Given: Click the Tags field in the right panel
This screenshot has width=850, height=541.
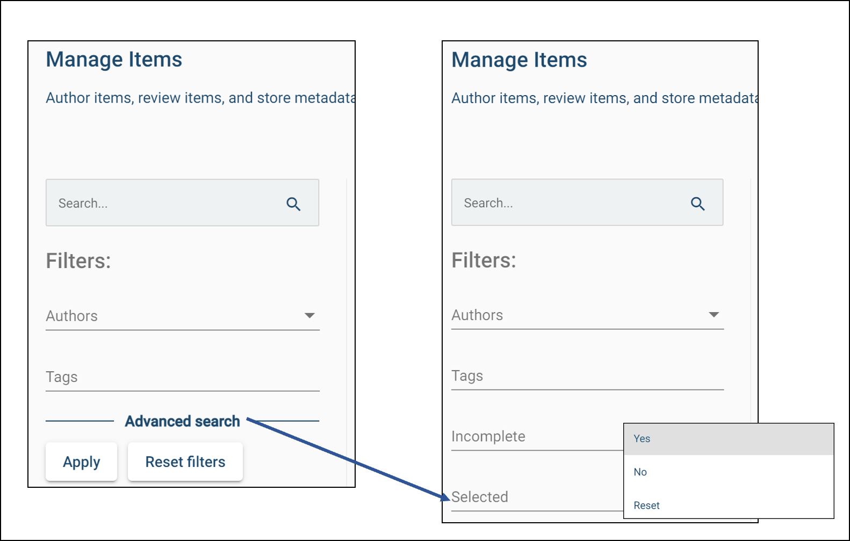Looking at the screenshot, I should [587, 376].
